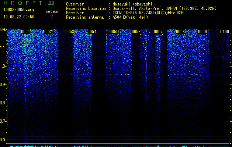Click the meteor count value 0
232x147 pixels.
tap(52, 17)
